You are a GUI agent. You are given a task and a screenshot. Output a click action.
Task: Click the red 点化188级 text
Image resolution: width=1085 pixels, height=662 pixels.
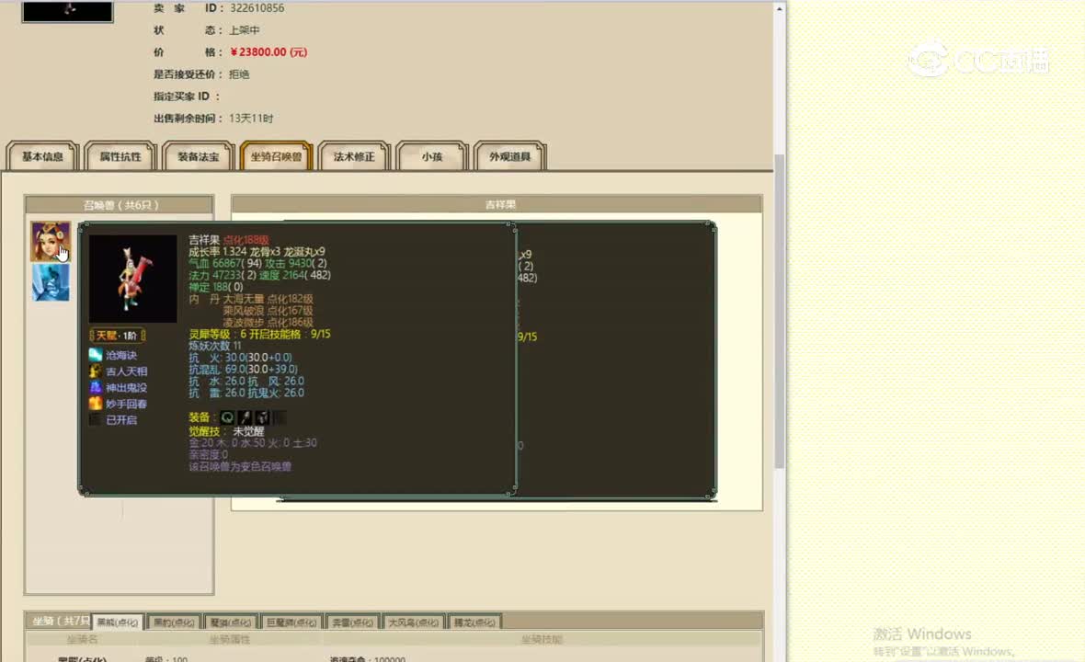[246, 240]
